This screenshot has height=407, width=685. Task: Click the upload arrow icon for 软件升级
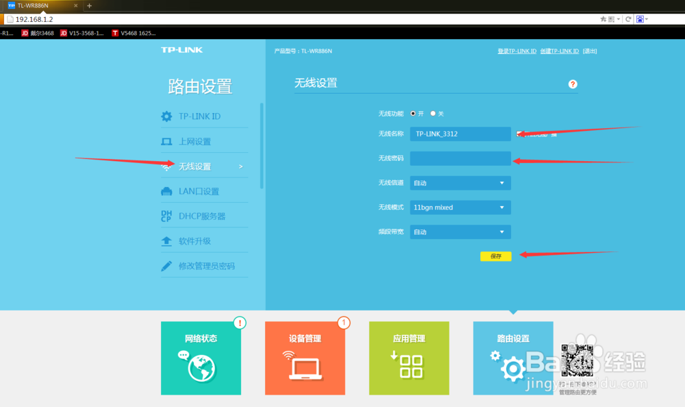pos(166,241)
